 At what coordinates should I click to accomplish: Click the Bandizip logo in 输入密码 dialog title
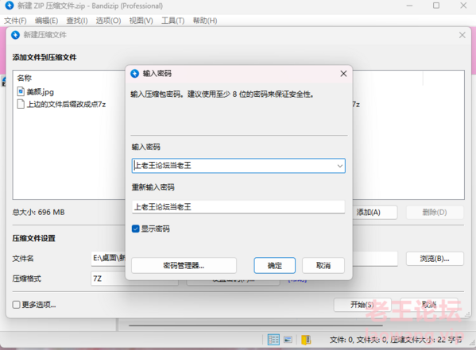[x=134, y=73]
